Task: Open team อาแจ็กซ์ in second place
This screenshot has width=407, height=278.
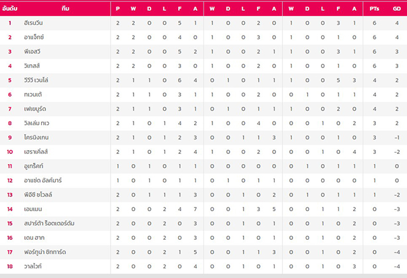Action: tap(34, 37)
